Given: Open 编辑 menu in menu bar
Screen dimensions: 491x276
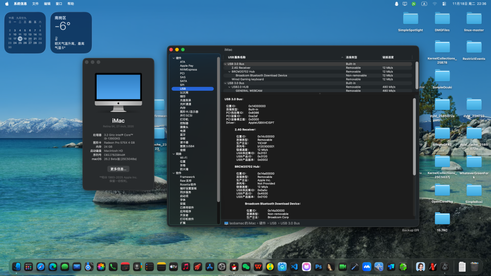Looking at the screenshot, I should pyautogui.click(x=47, y=4).
